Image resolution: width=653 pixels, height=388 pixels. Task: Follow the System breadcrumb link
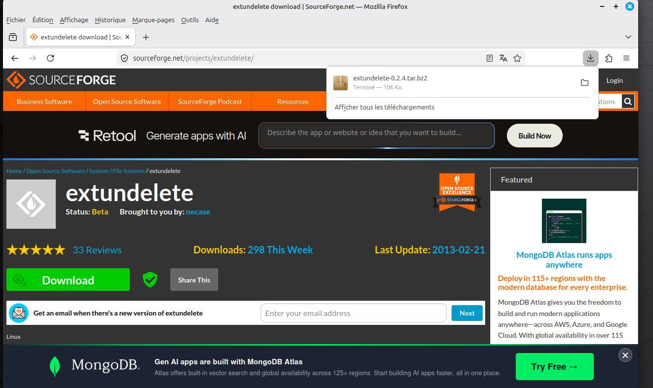click(x=99, y=171)
